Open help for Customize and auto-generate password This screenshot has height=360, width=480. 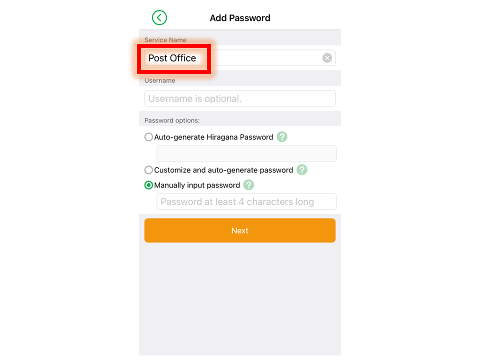pyautogui.click(x=302, y=170)
